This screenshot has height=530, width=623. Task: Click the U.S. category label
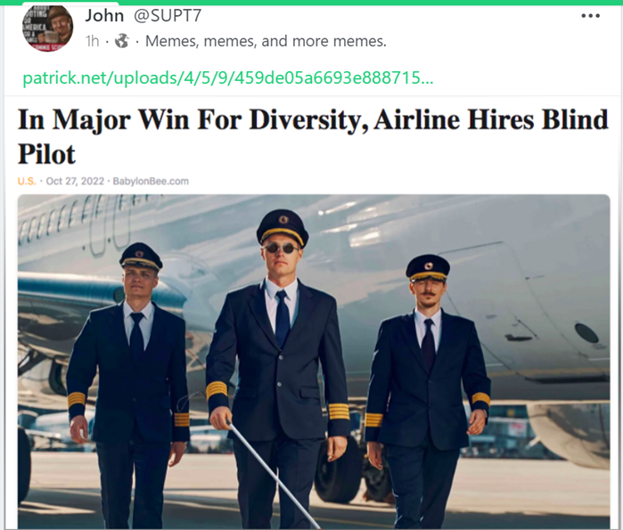pyautogui.click(x=27, y=182)
